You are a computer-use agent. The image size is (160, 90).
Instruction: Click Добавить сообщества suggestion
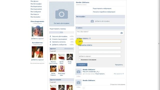tap(59, 45)
